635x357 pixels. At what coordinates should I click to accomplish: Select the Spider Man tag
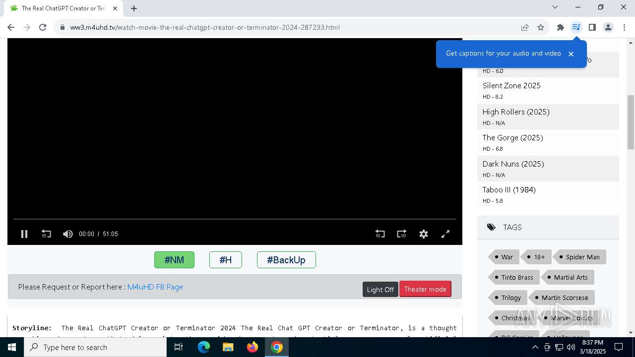579,257
